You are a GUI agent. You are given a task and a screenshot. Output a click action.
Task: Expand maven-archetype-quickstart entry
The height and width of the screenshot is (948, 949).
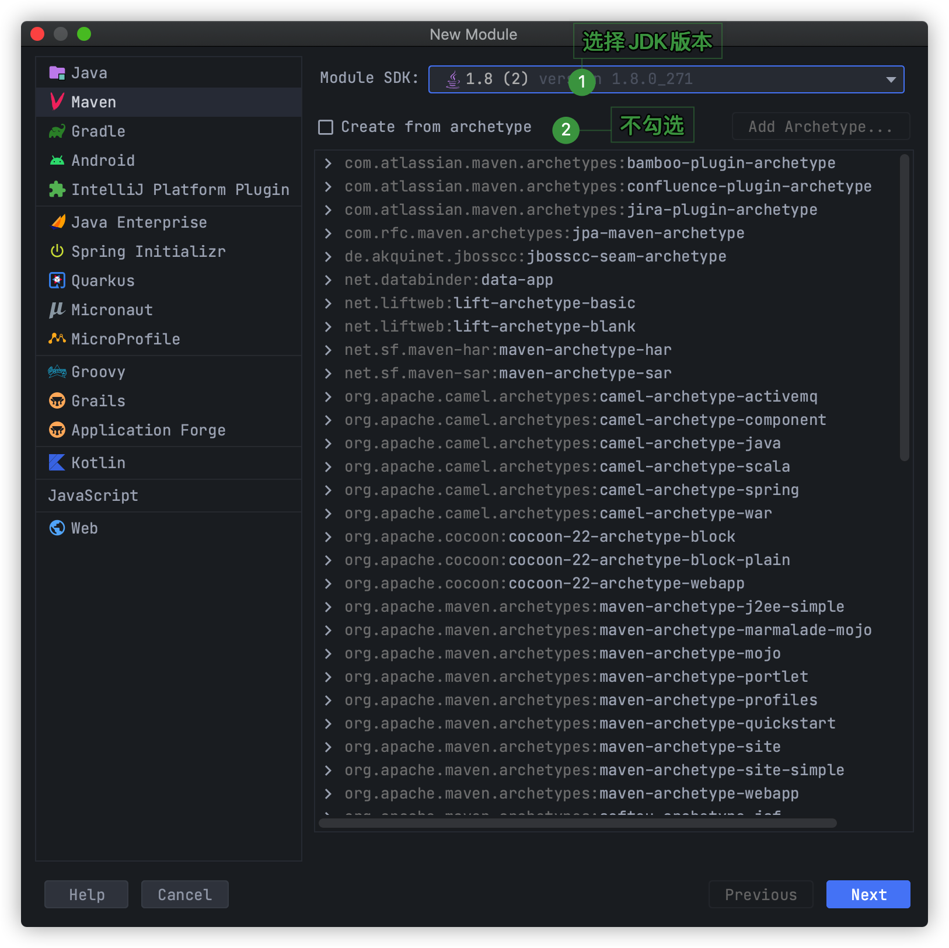(x=328, y=724)
